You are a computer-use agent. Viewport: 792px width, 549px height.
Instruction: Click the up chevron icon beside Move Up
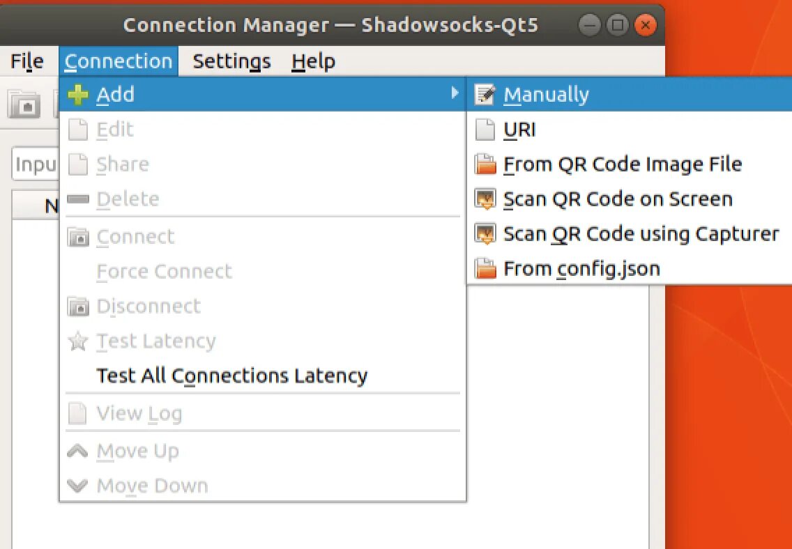(78, 451)
